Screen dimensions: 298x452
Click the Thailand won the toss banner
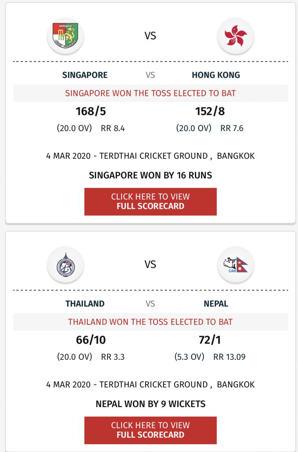pyautogui.click(x=150, y=322)
